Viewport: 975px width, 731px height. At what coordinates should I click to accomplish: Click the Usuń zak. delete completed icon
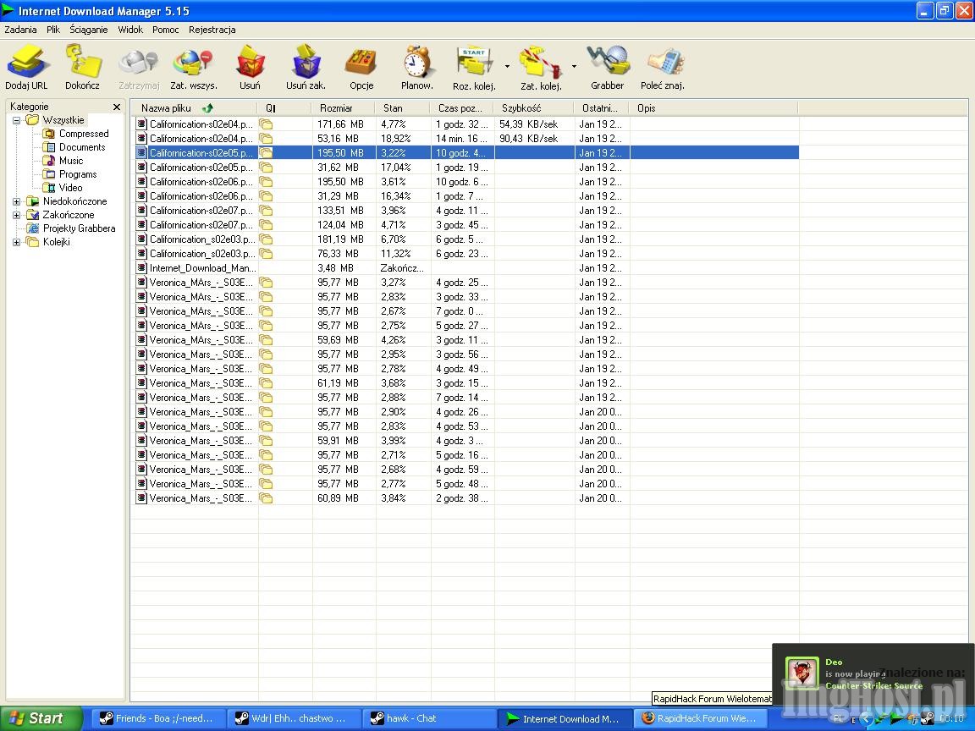[306, 67]
